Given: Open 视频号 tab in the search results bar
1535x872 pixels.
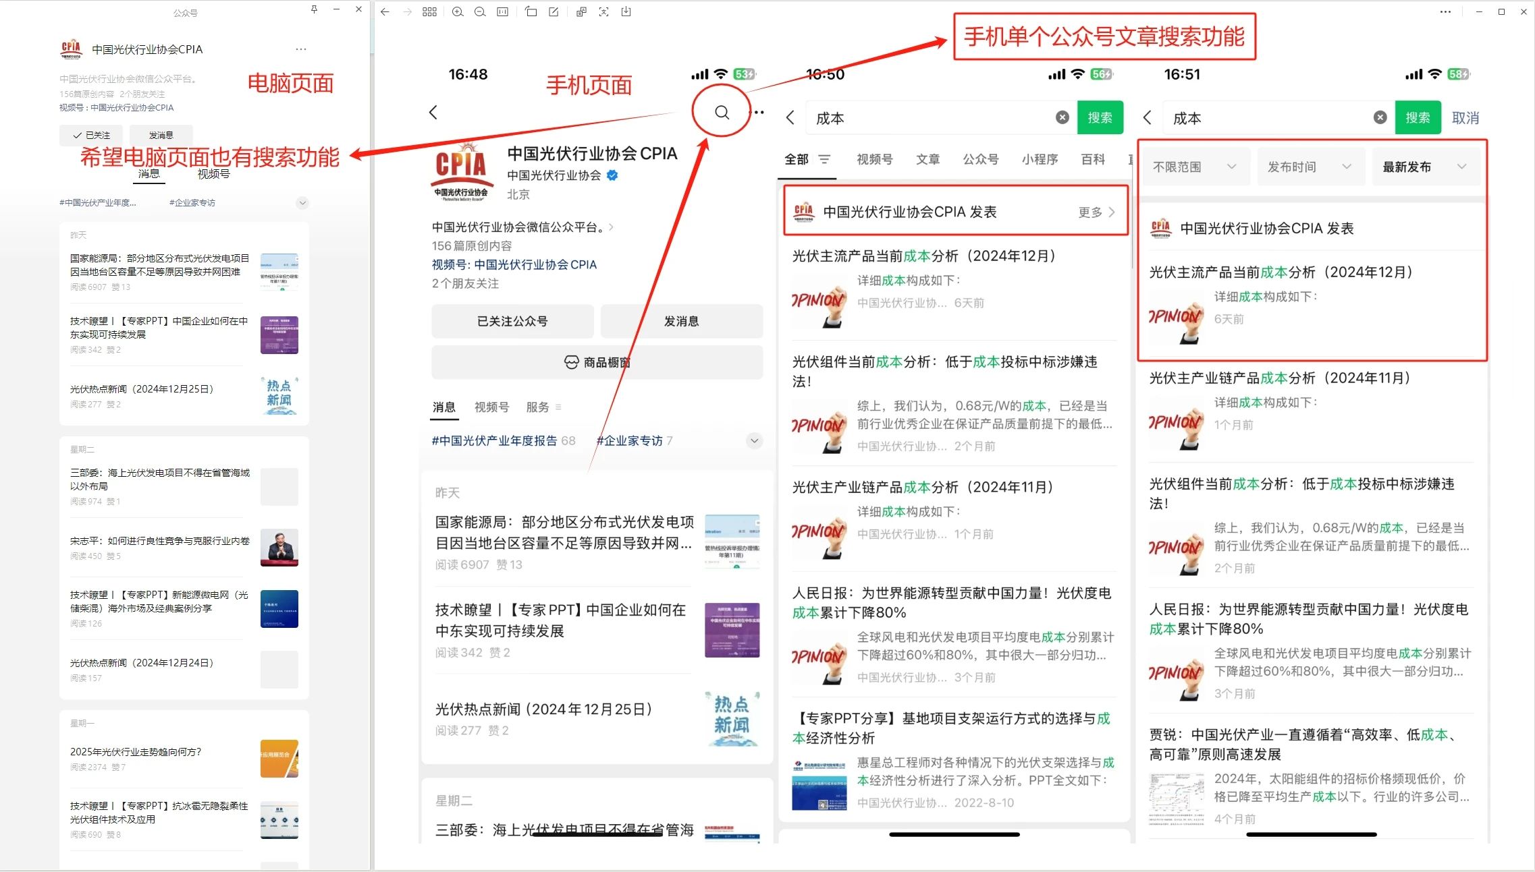Looking at the screenshot, I should click(x=874, y=159).
